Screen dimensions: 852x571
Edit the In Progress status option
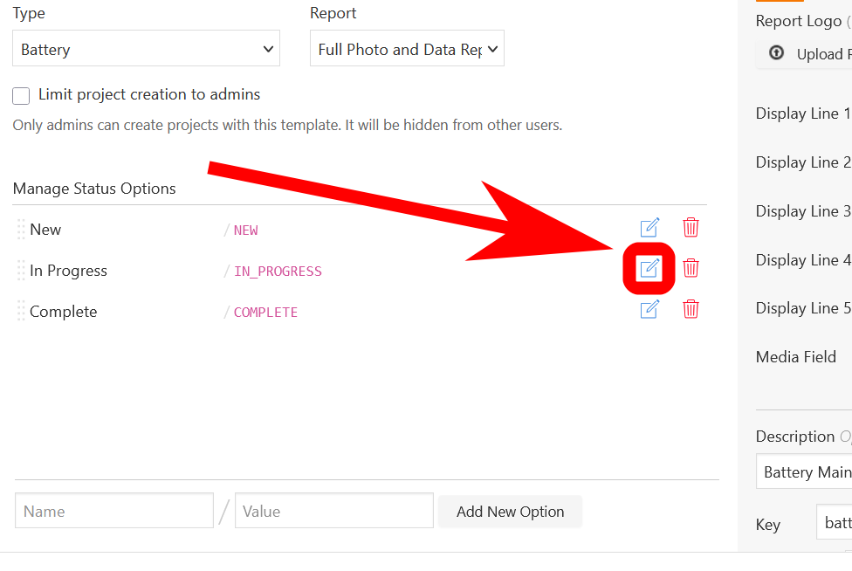(x=649, y=268)
